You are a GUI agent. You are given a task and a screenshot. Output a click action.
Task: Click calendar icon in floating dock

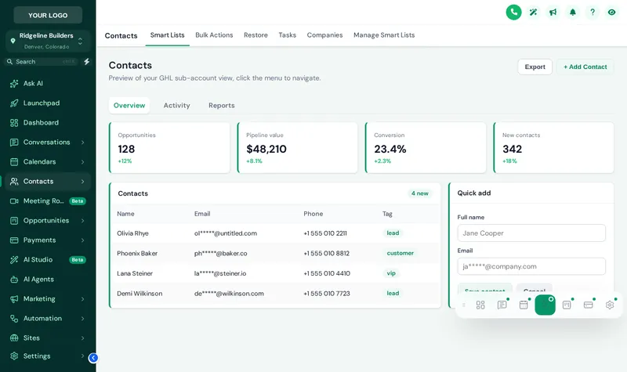point(524,305)
